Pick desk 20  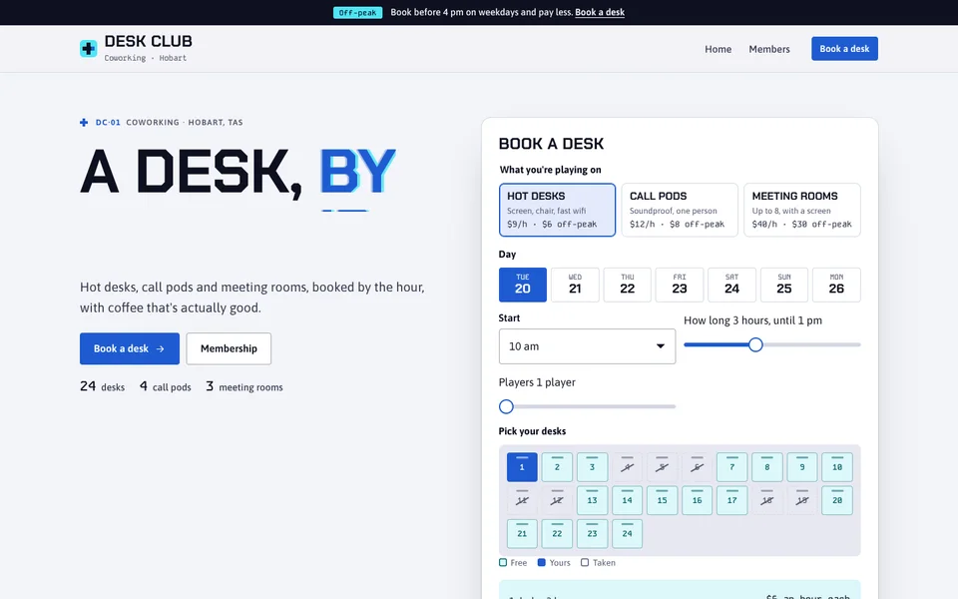tap(837, 500)
